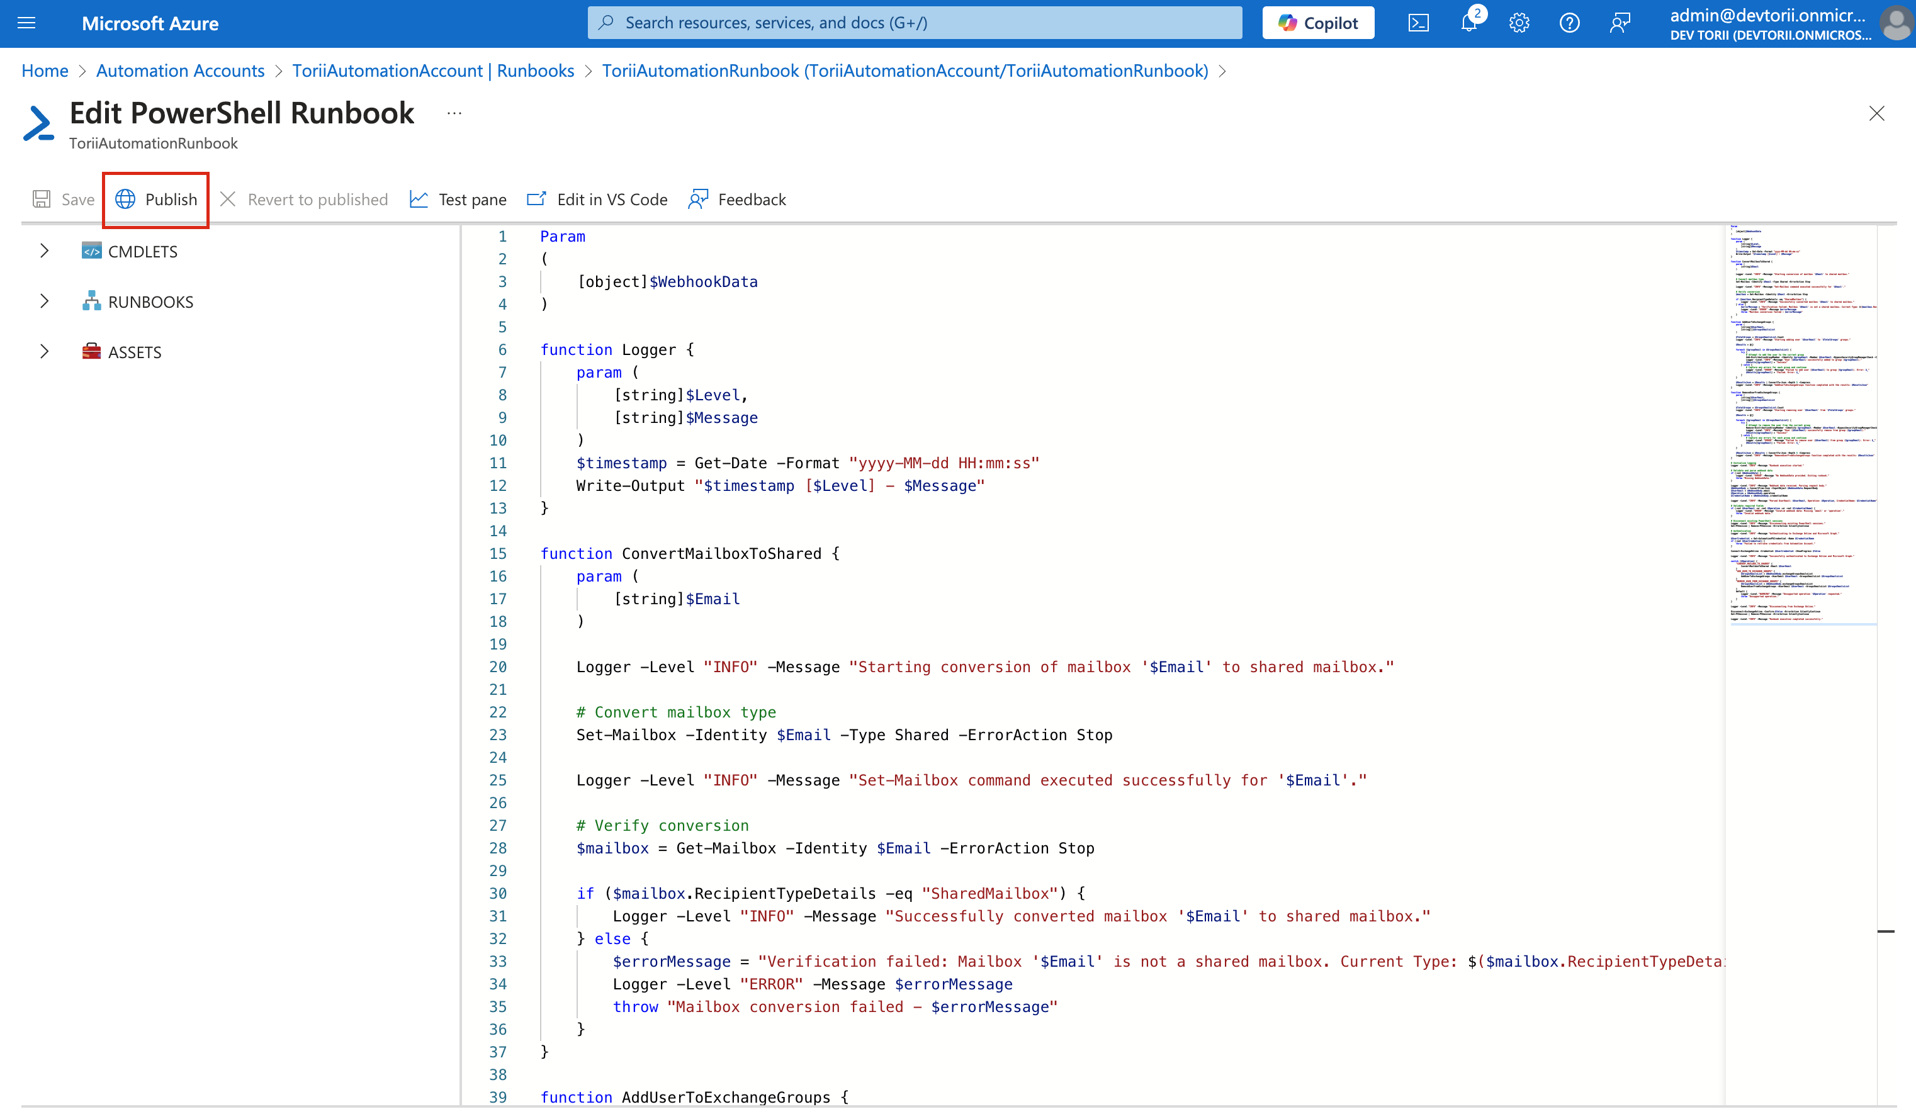Image resolution: width=1916 pixels, height=1114 pixels.
Task: Click the 'function Logger {' code line
Action: click(x=617, y=350)
